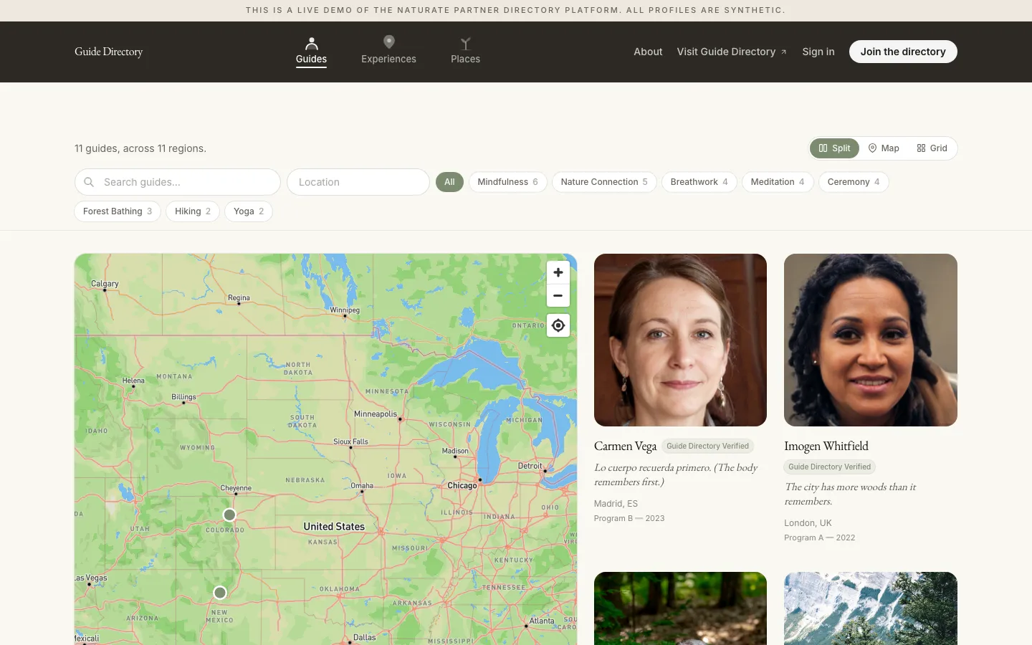This screenshot has height=645, width=1032.
Task: Open Carmen Vega's profile photo
Action: [x=680, y=340]
